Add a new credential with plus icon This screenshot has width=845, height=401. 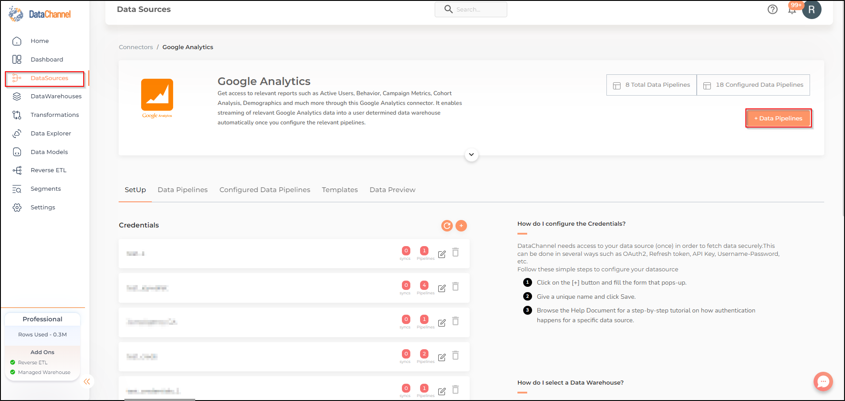[461, 226]
